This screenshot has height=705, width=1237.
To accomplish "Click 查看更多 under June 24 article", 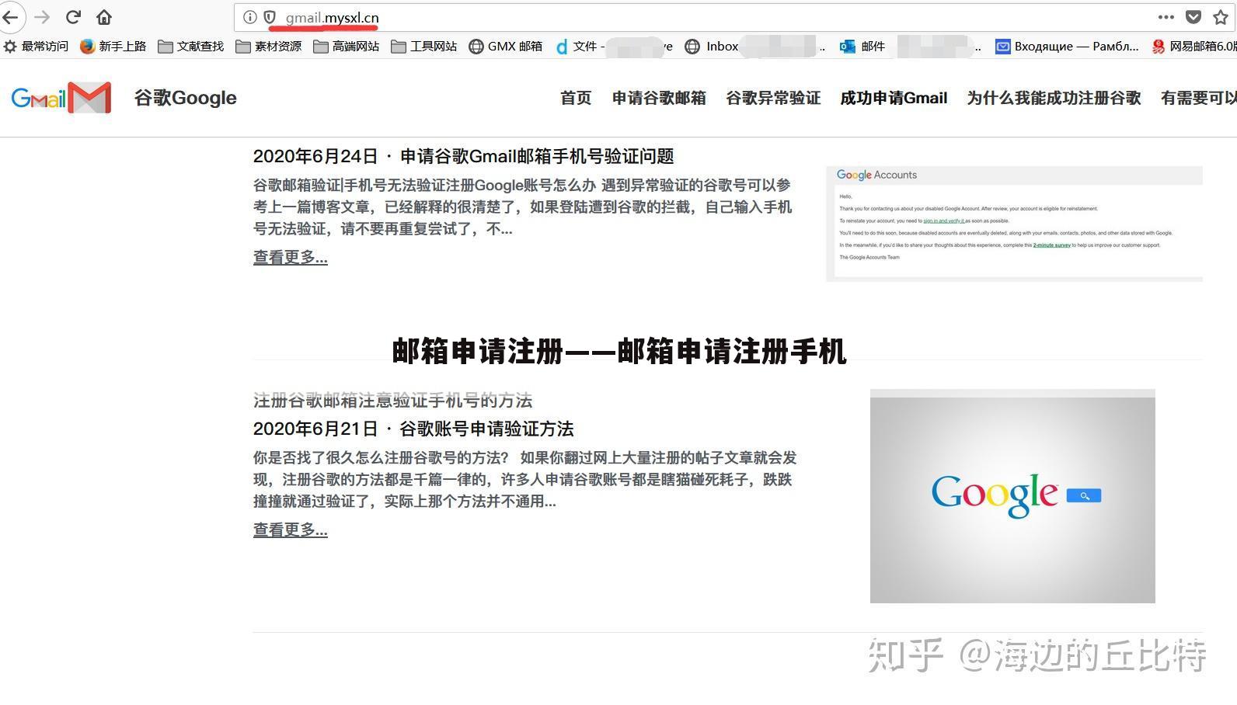I will [291, 257].
